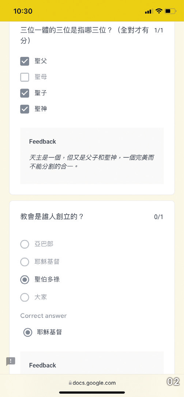Tap the 10:30 clock in status bar

tap(23, 11)
